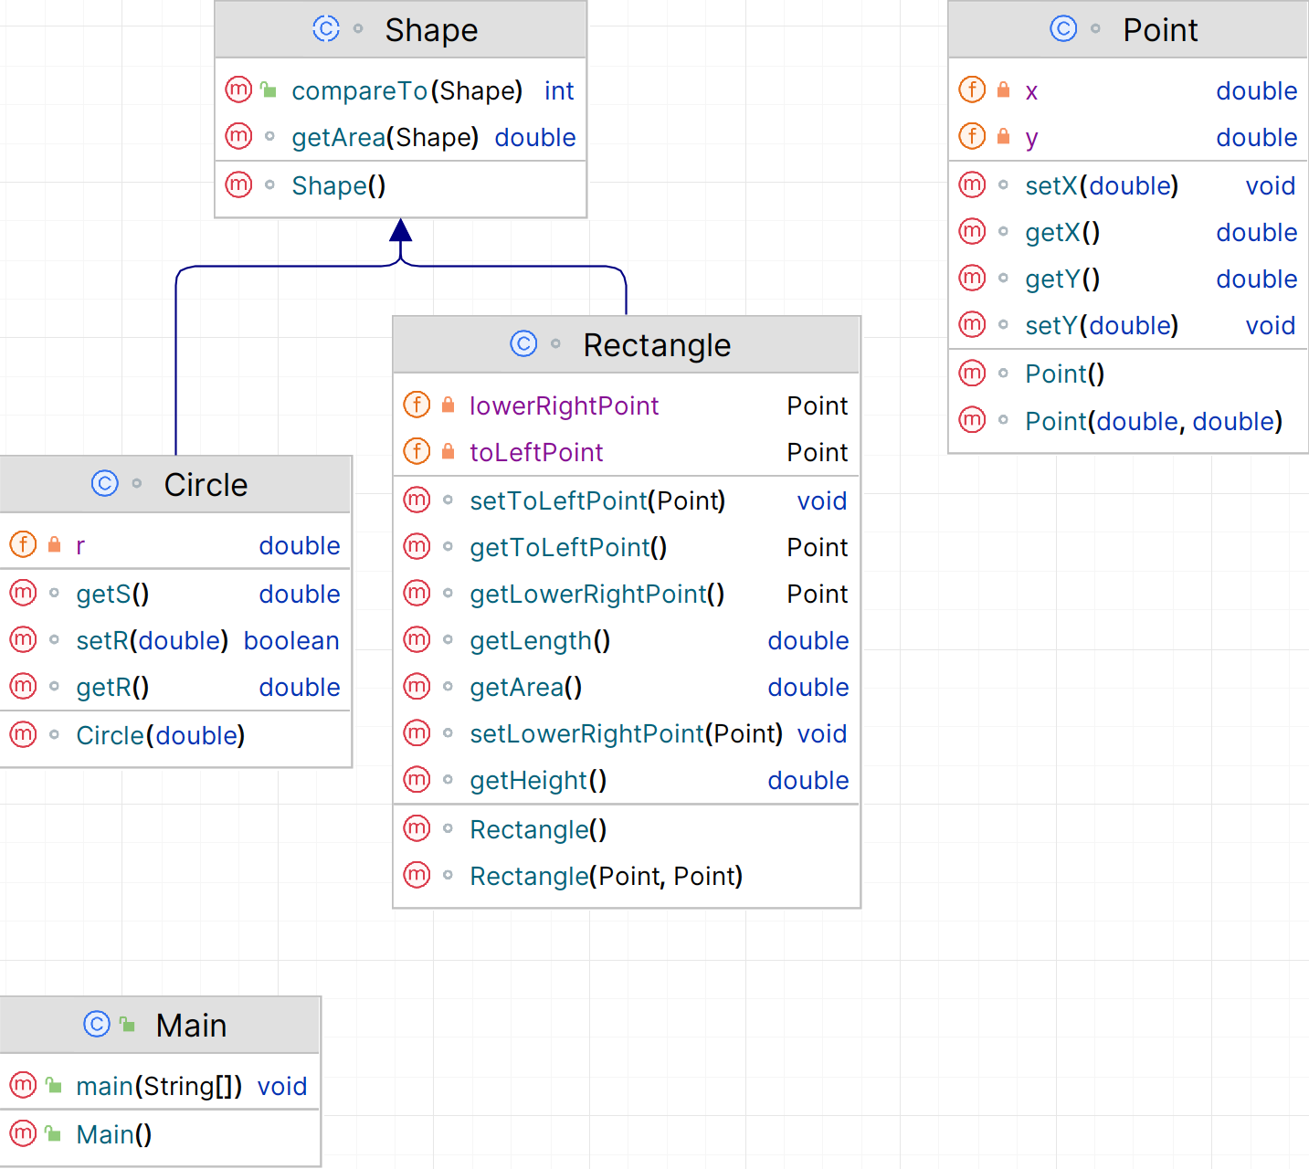
Task: Select the Rectangle(Point, Point) constructor
Action: click(606, 877)
